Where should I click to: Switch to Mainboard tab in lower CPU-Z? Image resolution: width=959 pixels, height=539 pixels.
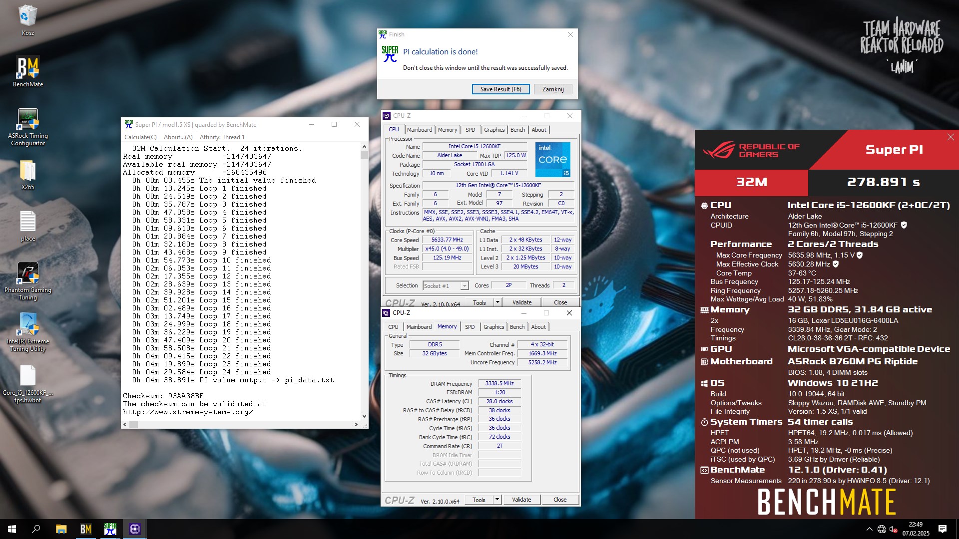tap(419, 327)
